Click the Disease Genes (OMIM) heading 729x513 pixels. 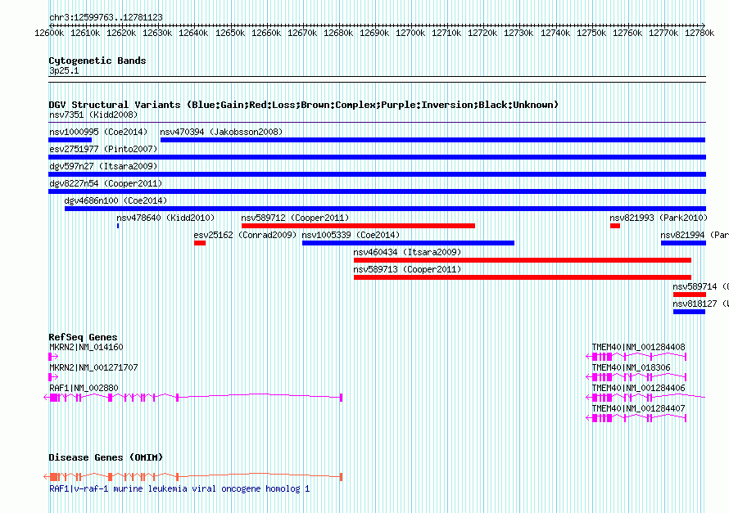(x=106, y=457)
